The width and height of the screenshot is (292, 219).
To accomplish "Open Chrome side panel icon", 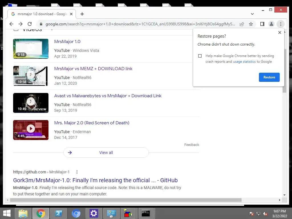I will 262,24.
